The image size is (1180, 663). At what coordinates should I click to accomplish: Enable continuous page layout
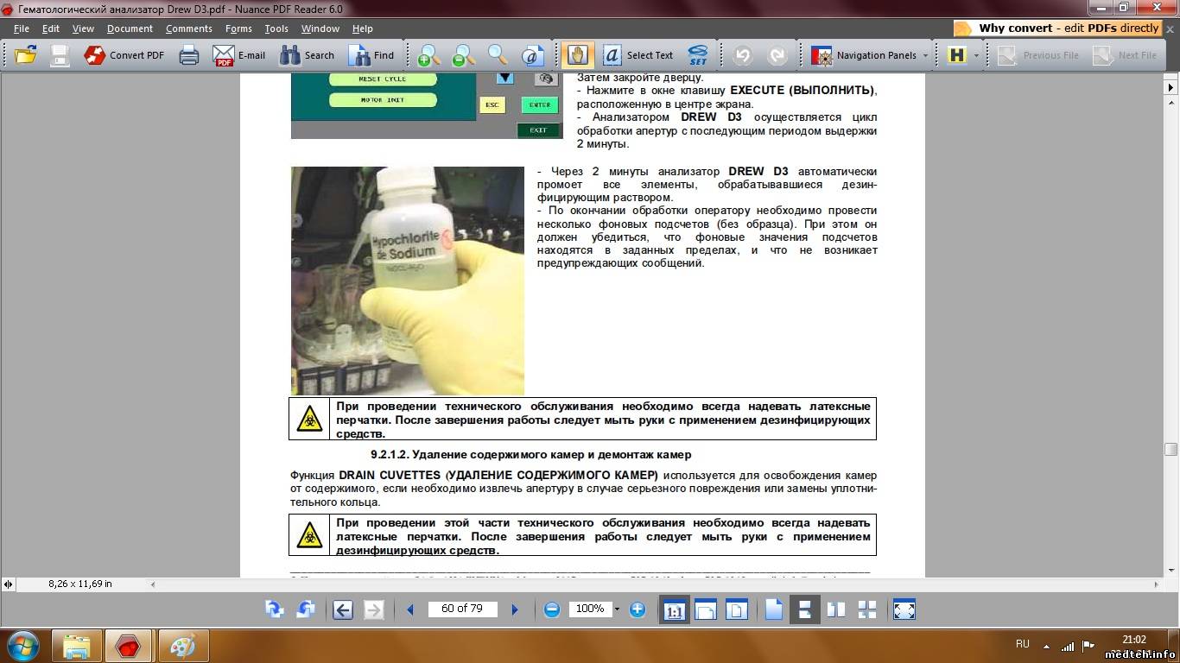(x=804, y=609)
